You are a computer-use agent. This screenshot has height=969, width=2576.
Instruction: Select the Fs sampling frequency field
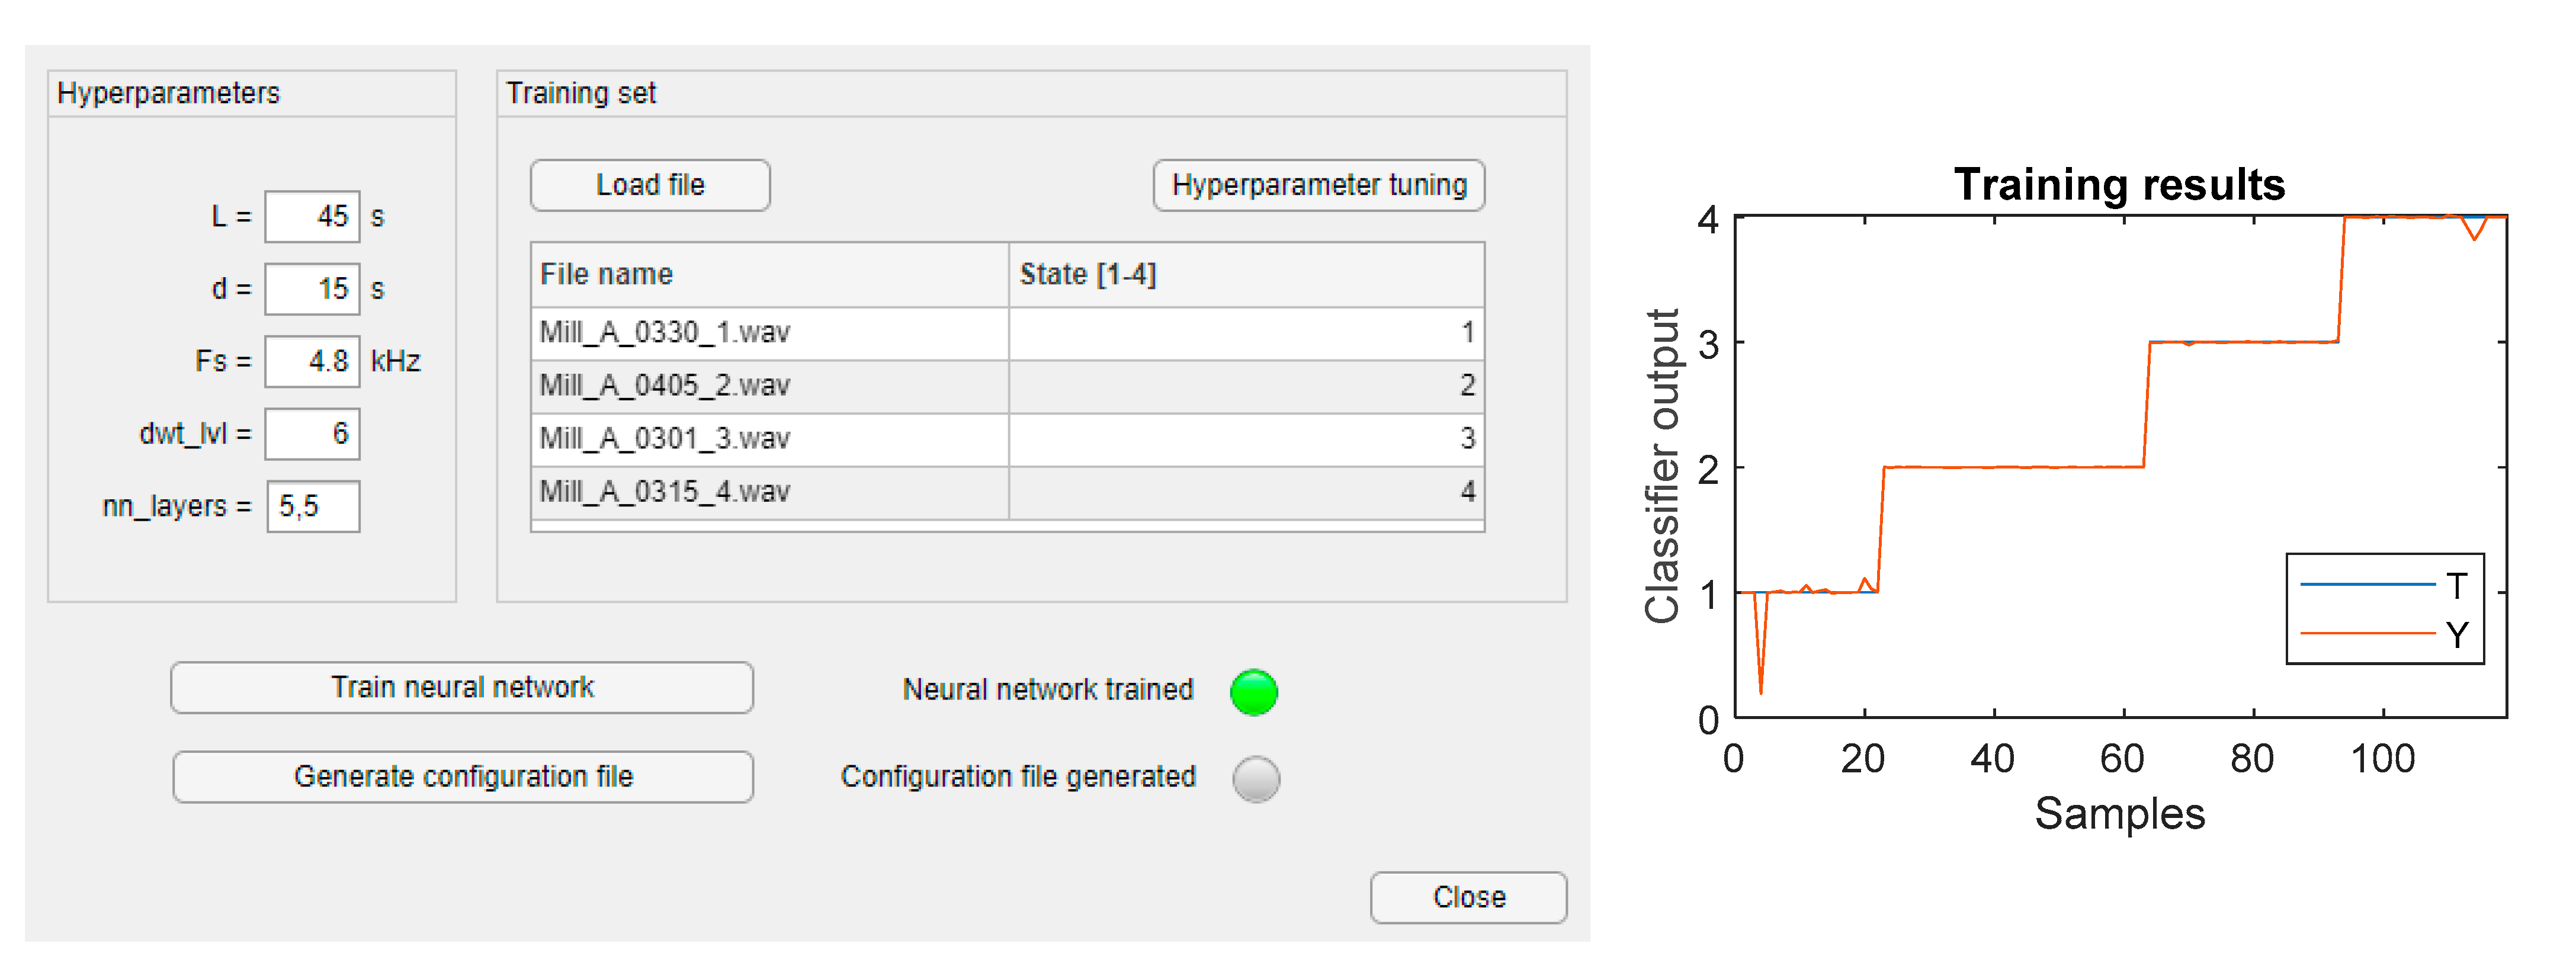312,361
